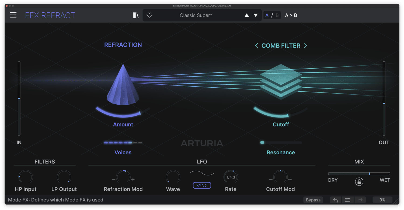Image resolution: width=404 pixels, height=210 pixels.
Task: Toggle the LFO SYNC button
Action: click(x=202, y=186)
